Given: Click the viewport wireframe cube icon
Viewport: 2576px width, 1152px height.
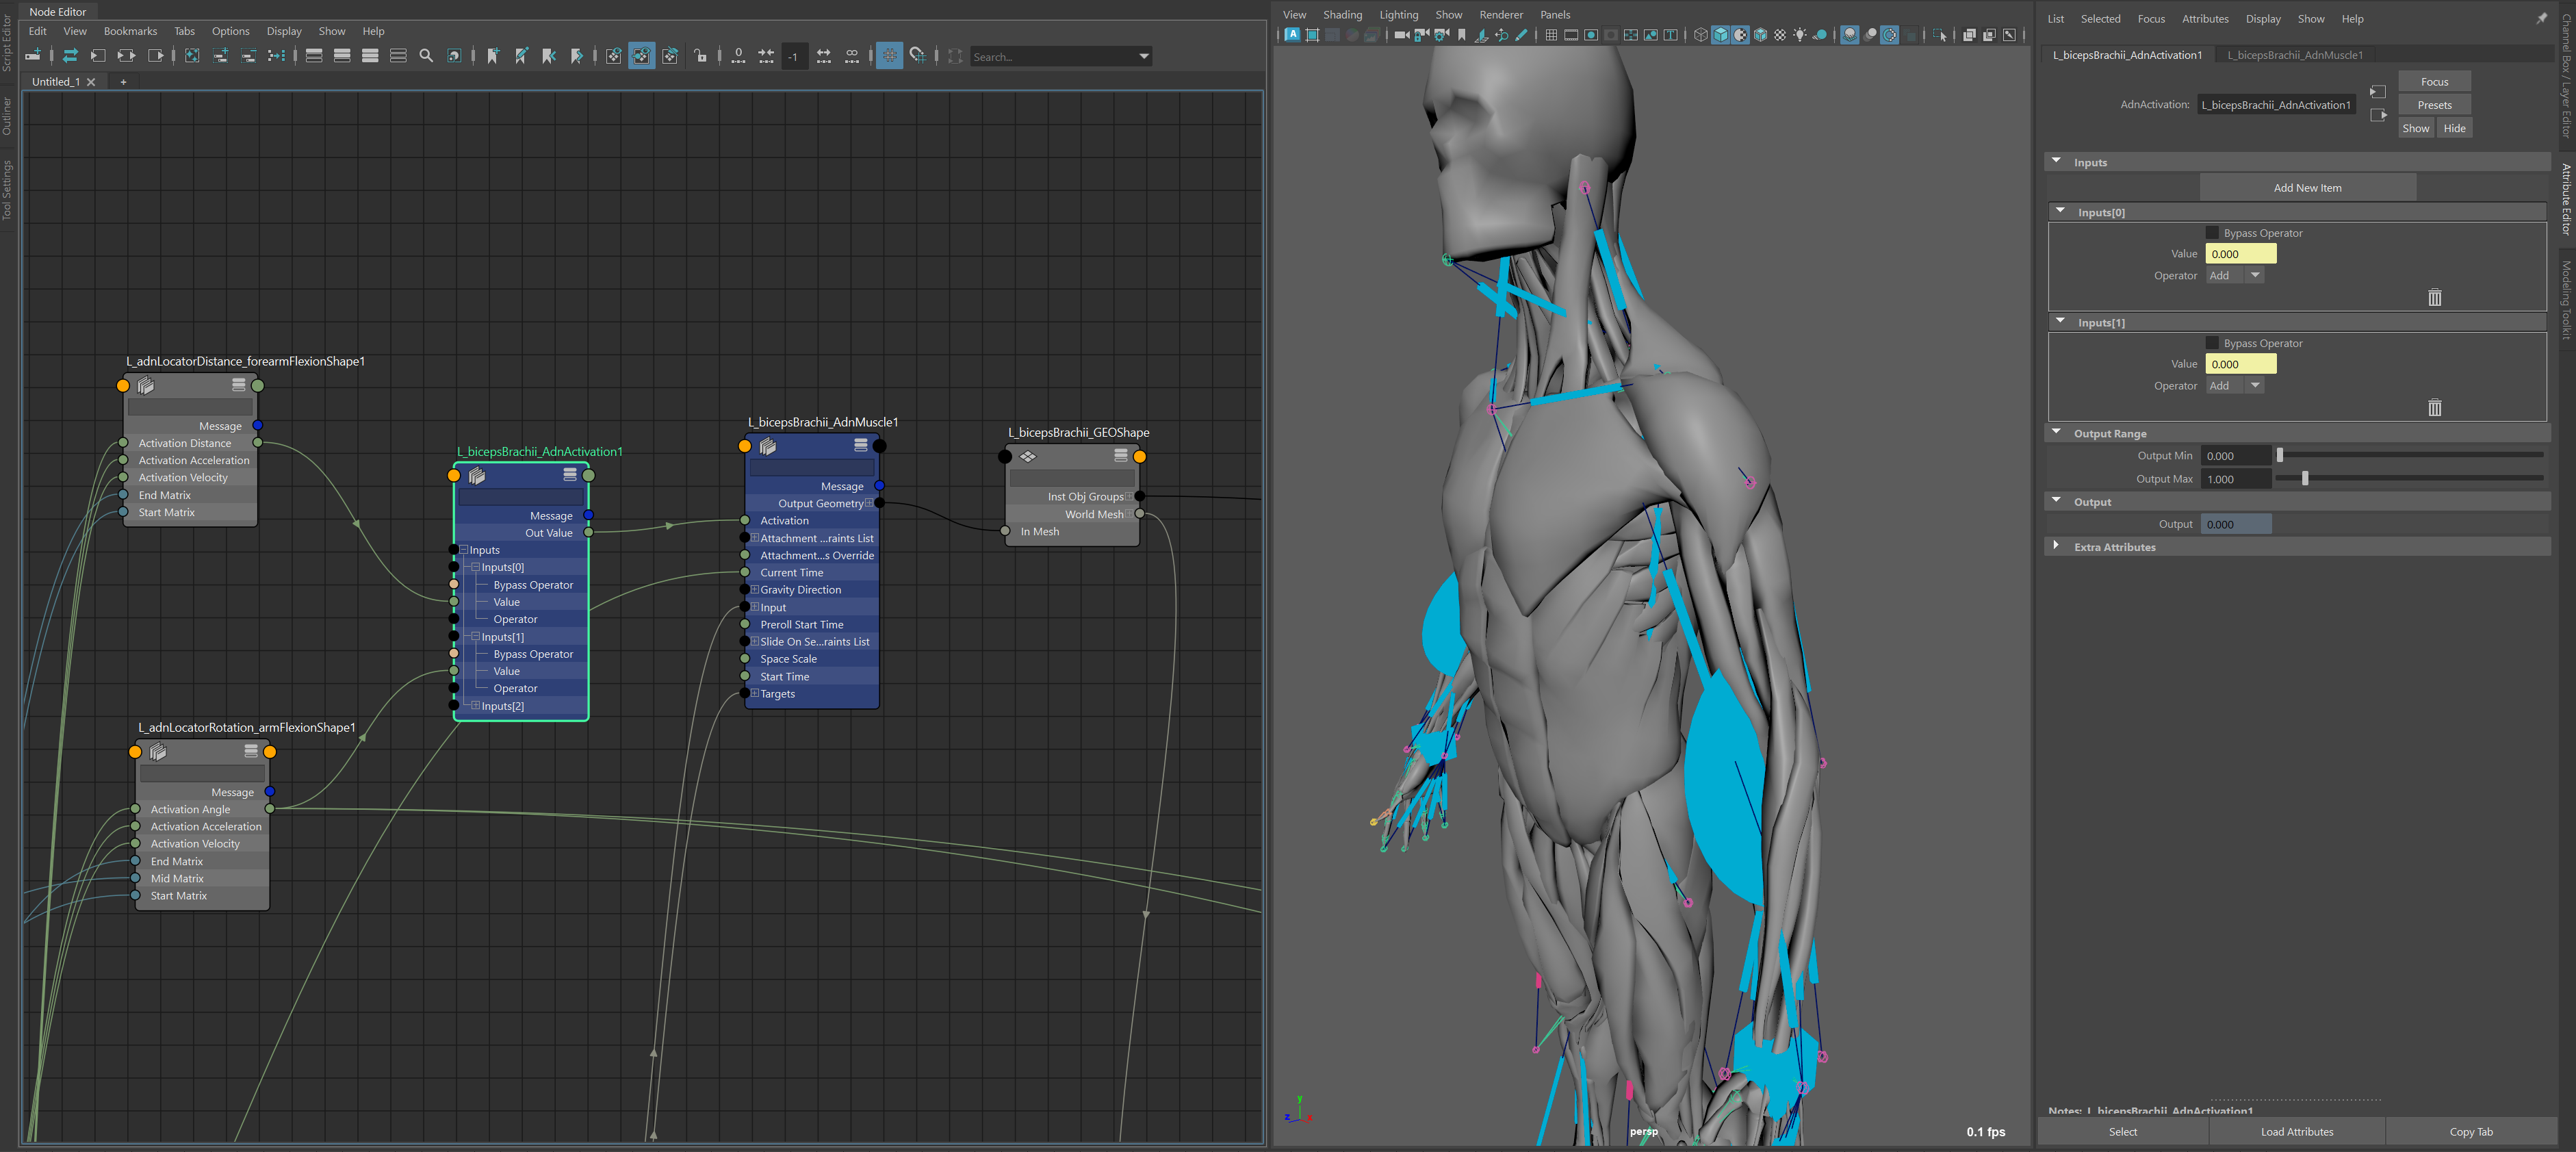Looking at the screenshot, I should [x=1700, y=35].
